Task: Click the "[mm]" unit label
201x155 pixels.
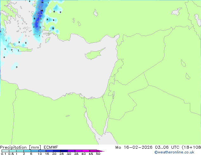Action: (x=35, y=147)
